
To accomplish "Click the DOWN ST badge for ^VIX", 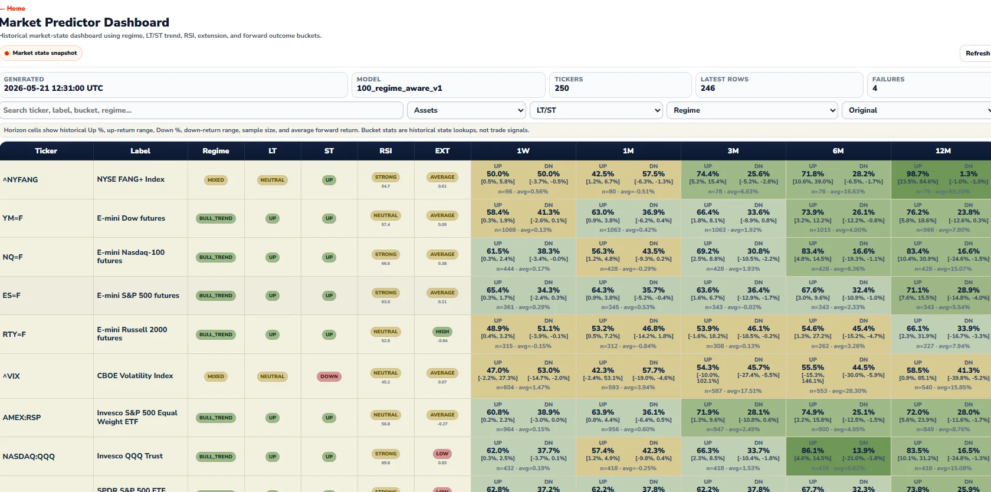I will (329, 376).
